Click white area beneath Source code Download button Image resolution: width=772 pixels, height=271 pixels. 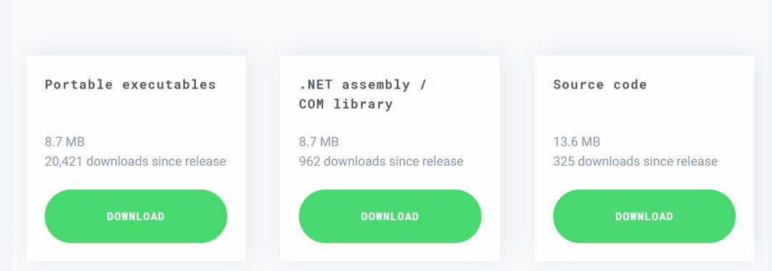click(x=644, y=252)
